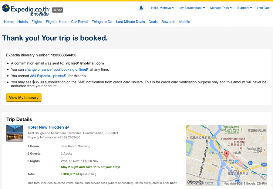Image resolution: width=273 pixels, height=189 pixels.
Task: Expand the Hello, Vichaya dropdown
Action: point(163,8)
